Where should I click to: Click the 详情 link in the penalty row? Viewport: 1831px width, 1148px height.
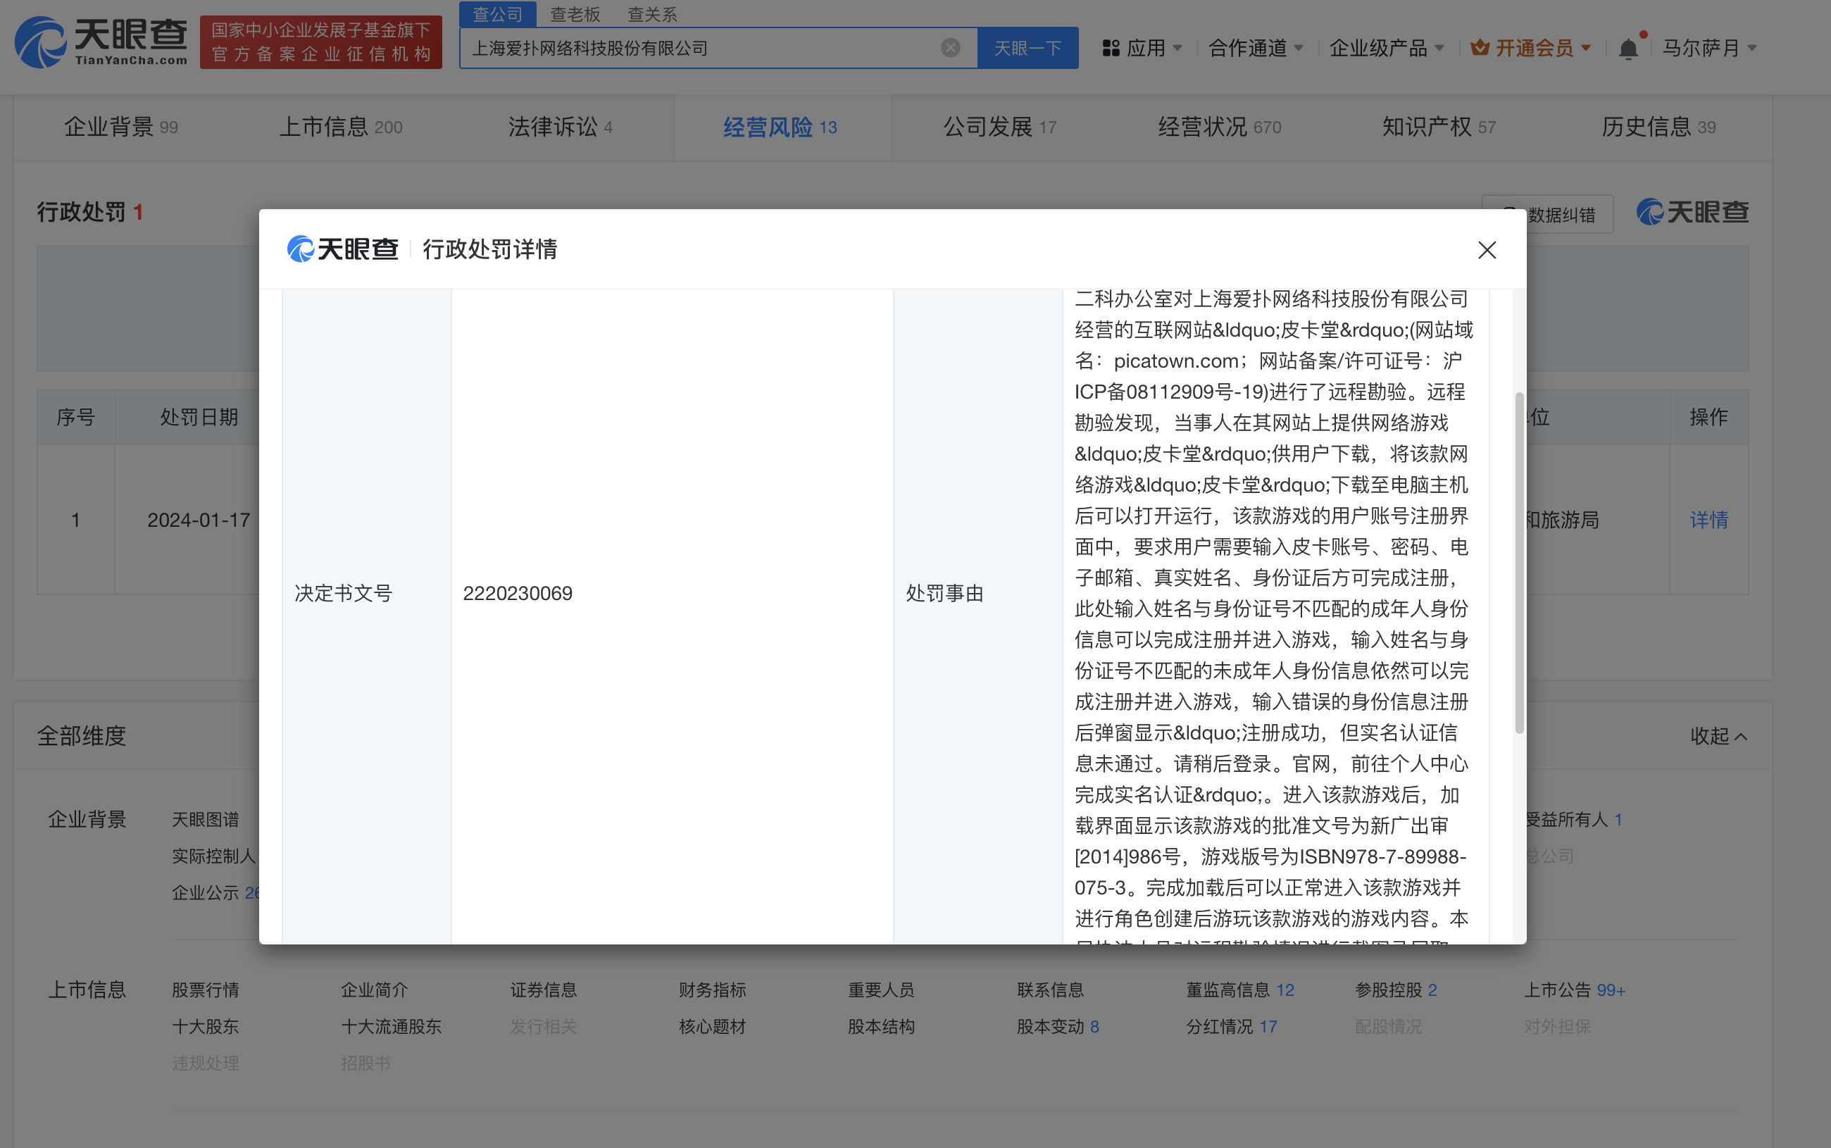[x=1708, y=519]
